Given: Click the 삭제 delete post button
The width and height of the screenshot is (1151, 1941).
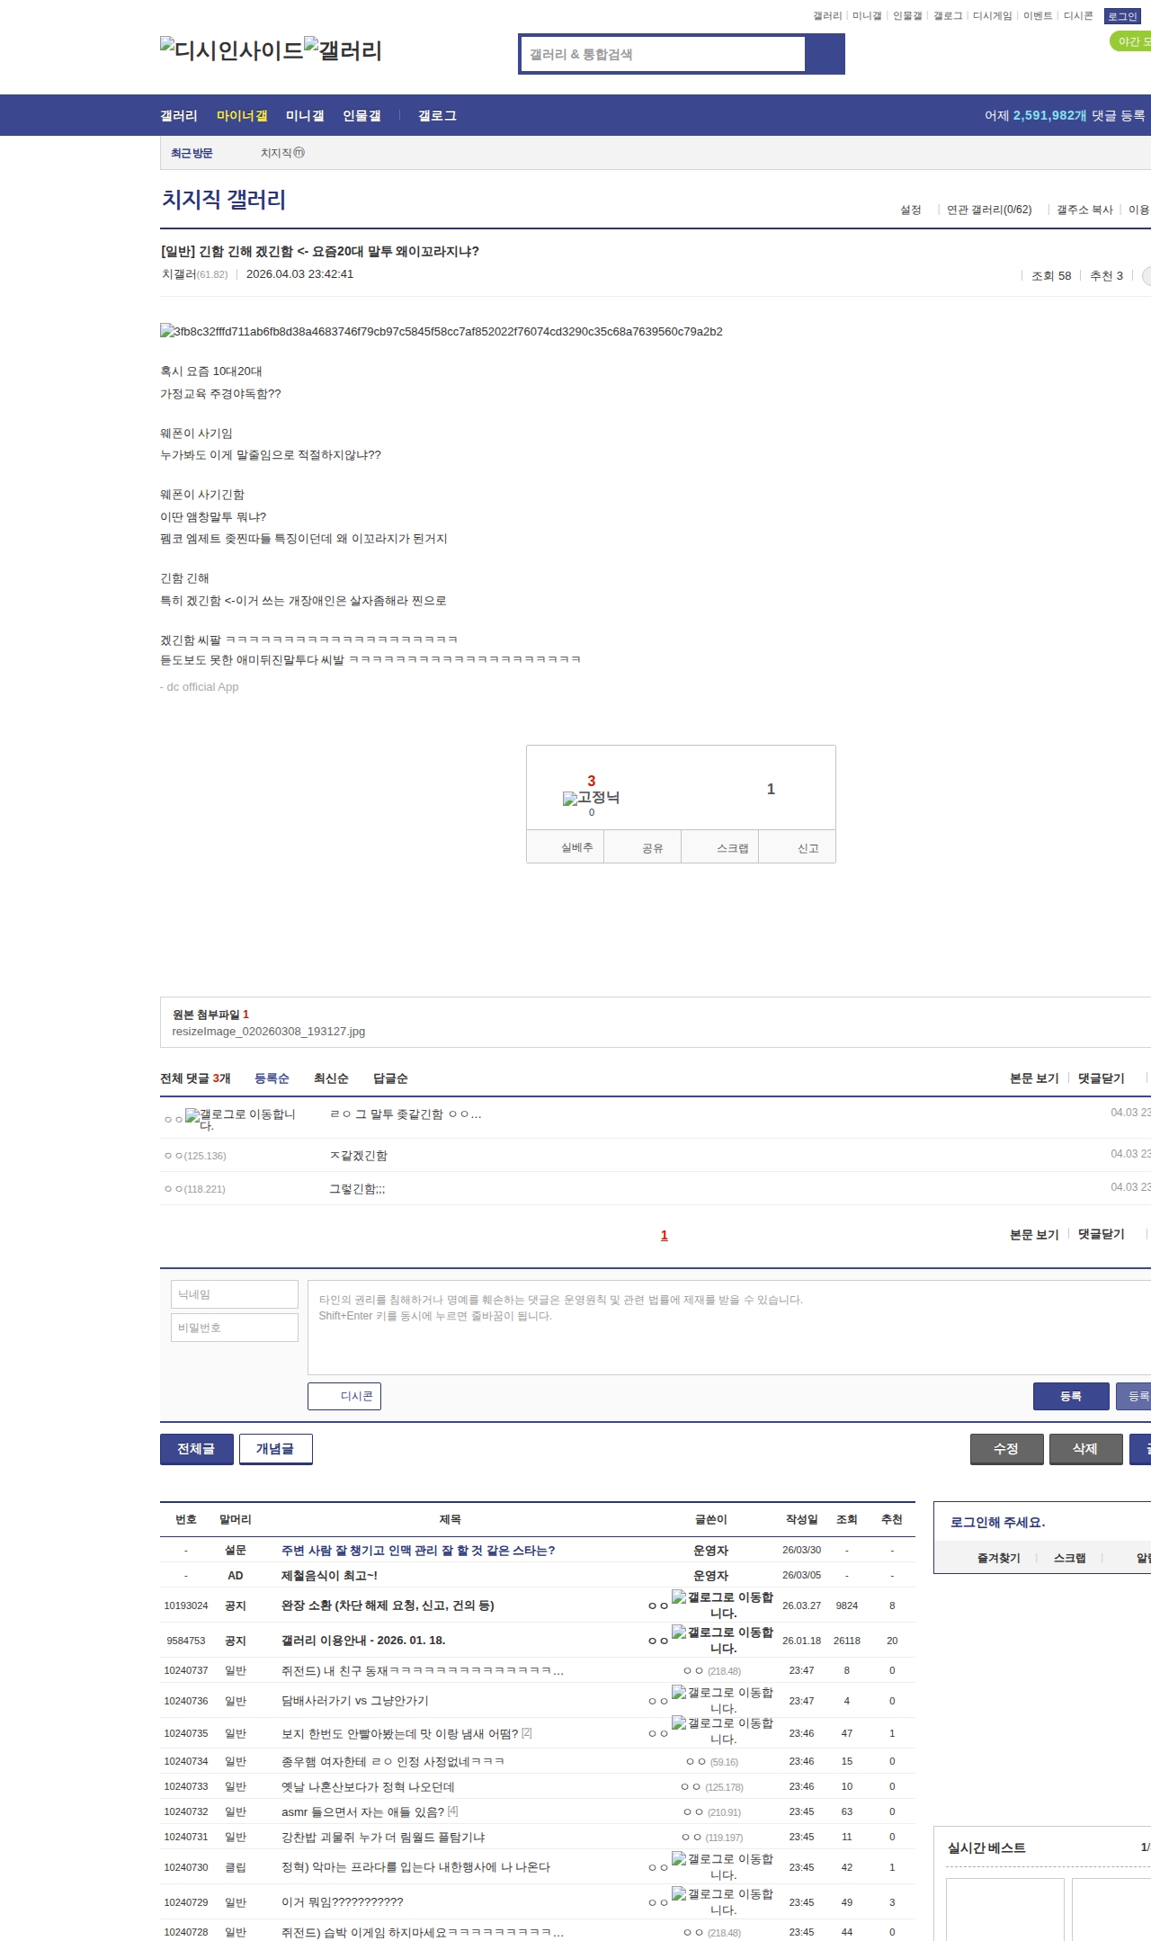Looking at the screenshot, I should click(x=1086, y=1448).
